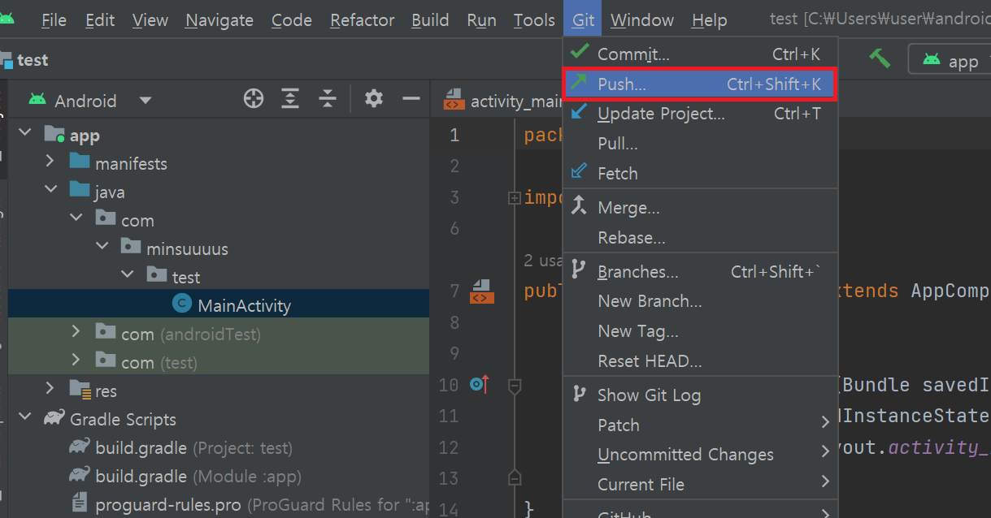This screenshot has height=518, width=991.
Task: Hide the project panel with minus icon
Action: point(411,99)
